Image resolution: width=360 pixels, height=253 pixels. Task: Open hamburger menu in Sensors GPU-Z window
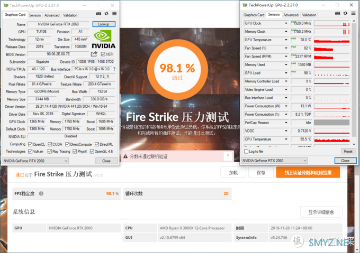[353, 13]
